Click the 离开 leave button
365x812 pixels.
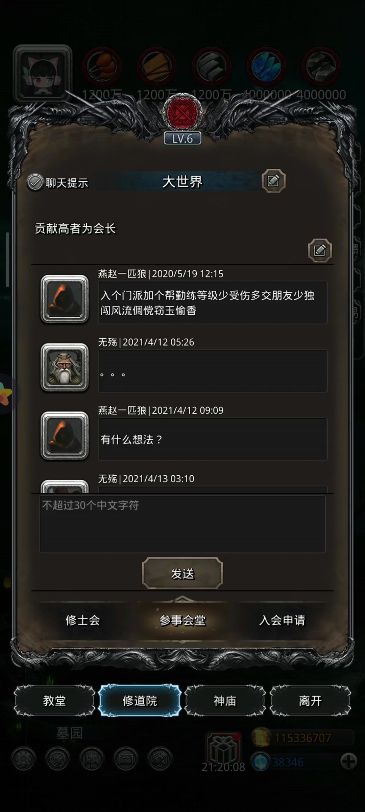310,700
